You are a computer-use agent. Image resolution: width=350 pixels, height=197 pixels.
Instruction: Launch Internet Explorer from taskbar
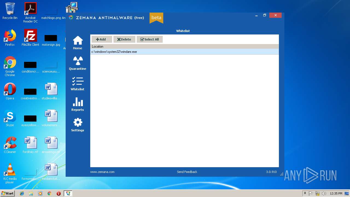(22, 193)
